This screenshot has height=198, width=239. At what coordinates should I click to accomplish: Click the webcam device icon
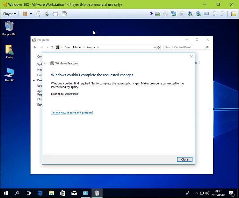coord(198,14)
